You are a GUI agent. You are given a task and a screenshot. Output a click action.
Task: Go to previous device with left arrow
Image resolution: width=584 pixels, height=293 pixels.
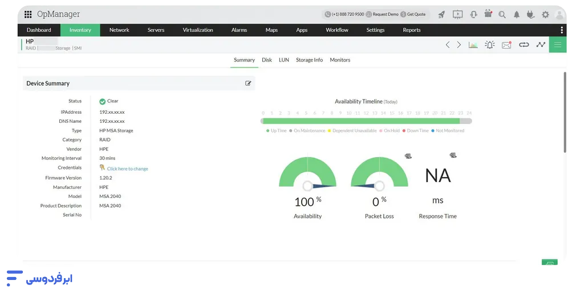tap(448, 45)
